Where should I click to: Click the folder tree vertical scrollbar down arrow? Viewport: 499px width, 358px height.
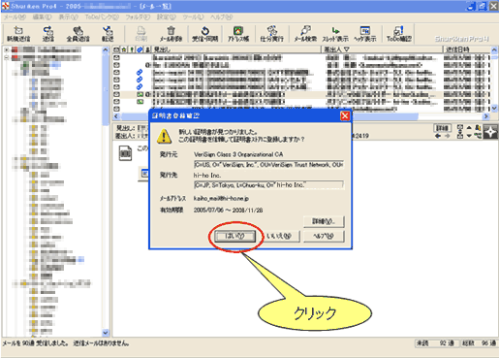pyautogui.click(x=106, y=333)
